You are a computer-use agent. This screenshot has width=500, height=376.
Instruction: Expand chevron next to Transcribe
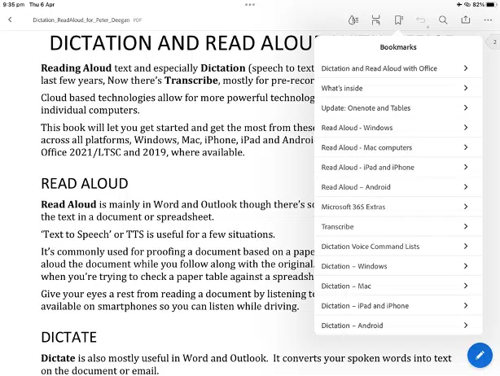[466, 226]
